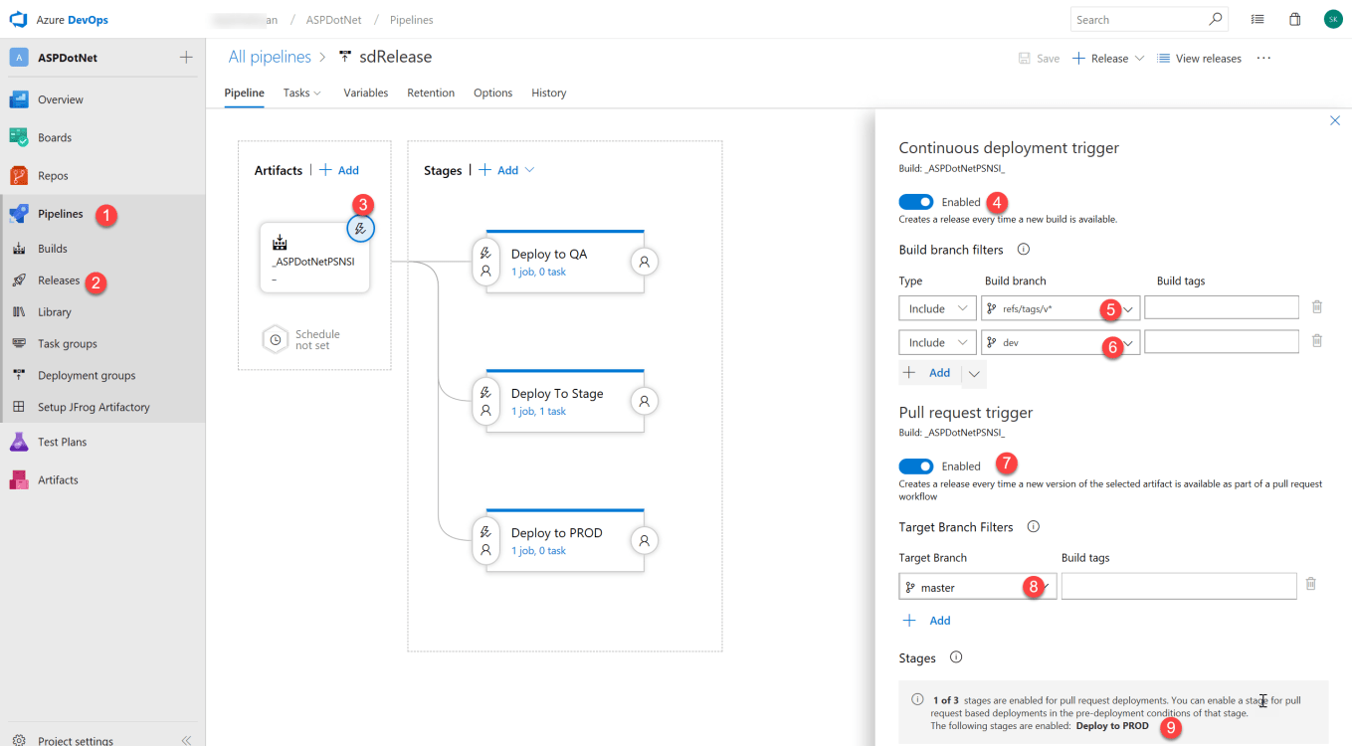Switch to the Variables tab
The height and width of the screenshot is (746, 1352).
[x=365, y=93]
